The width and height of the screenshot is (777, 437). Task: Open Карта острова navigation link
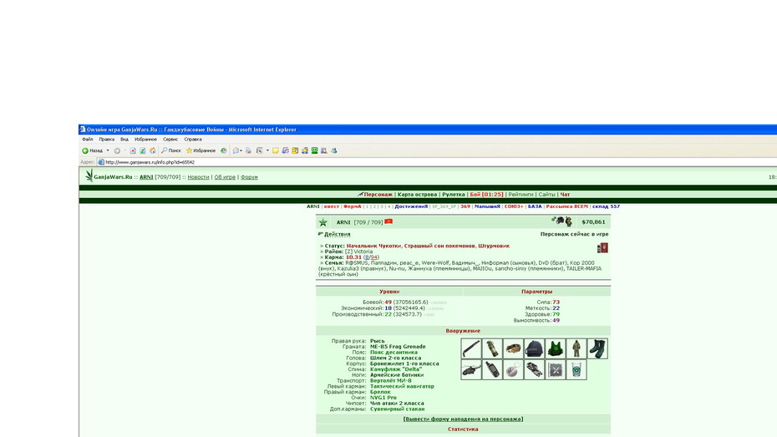[x=417, y=195]
